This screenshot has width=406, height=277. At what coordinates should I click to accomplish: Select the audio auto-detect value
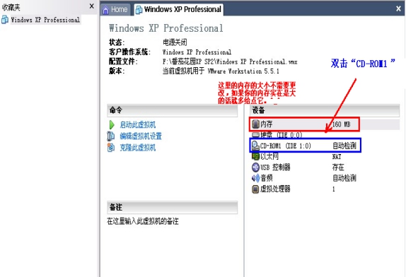(x=344, y=178)
